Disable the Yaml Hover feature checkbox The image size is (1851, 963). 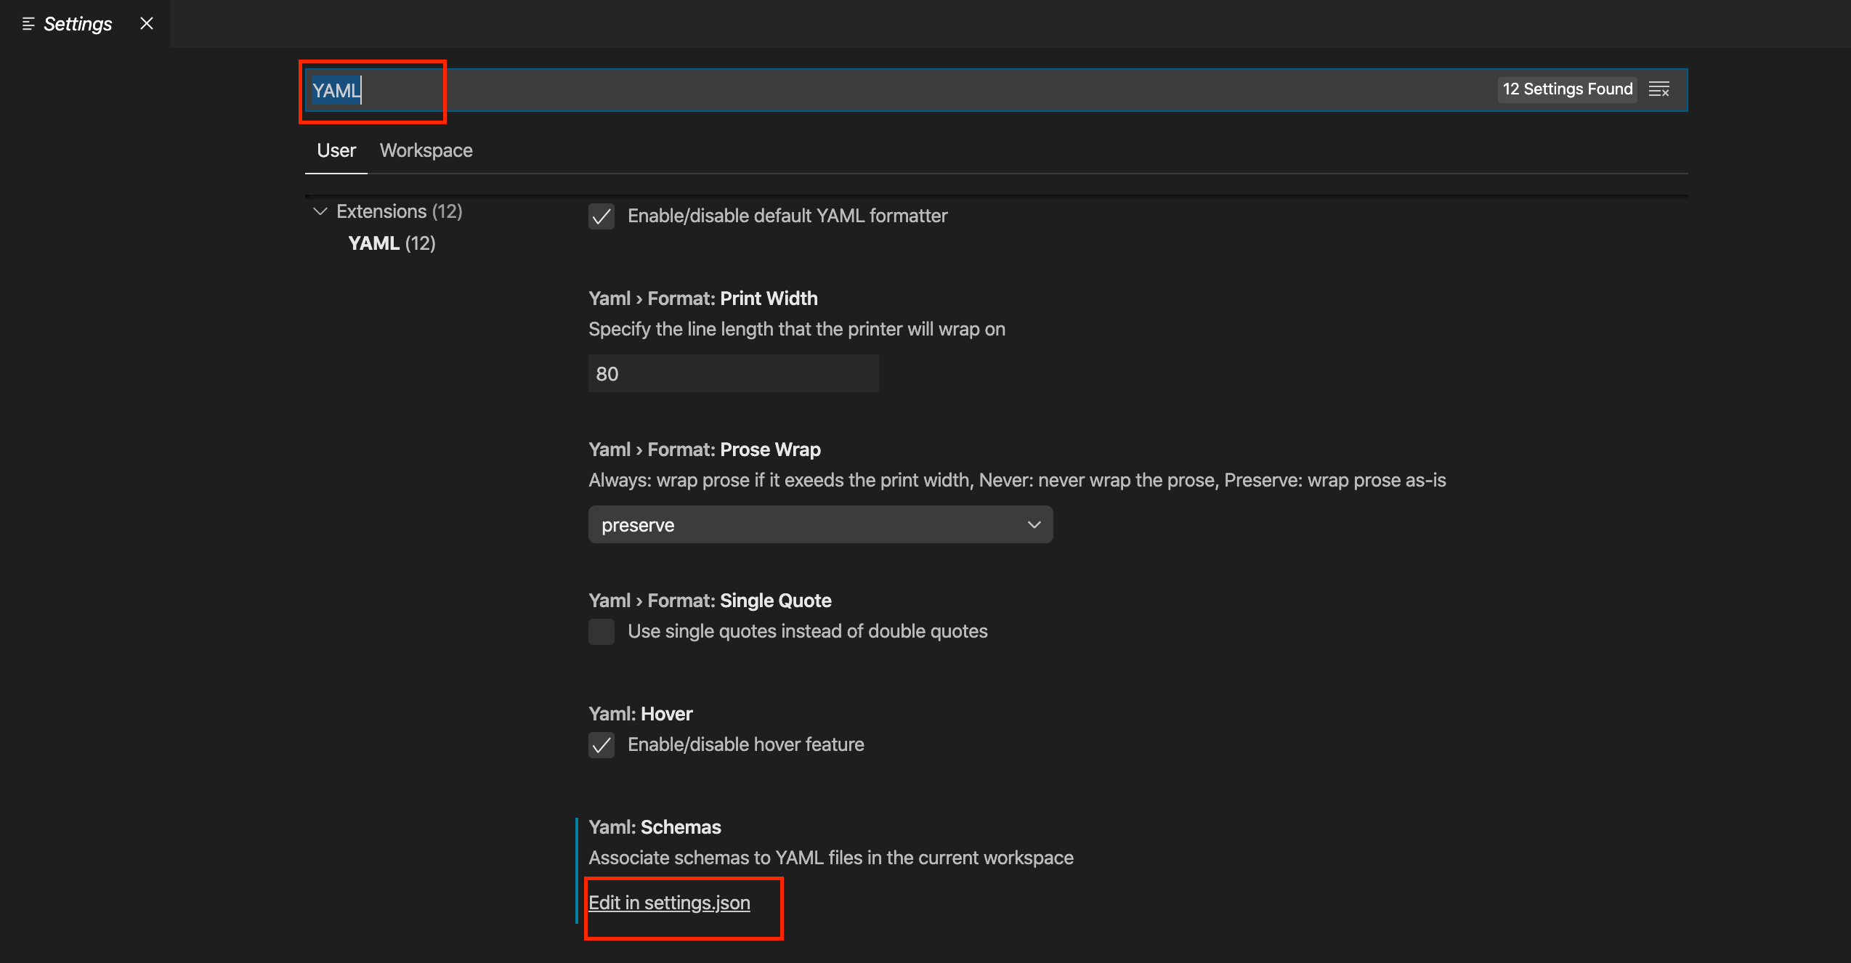602,744
